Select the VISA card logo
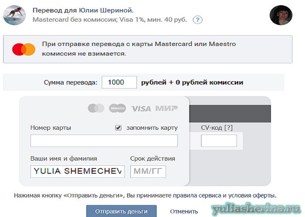 141,108
